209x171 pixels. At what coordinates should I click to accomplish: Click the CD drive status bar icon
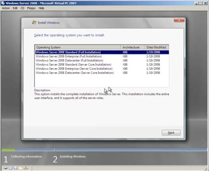click(11, 168)
